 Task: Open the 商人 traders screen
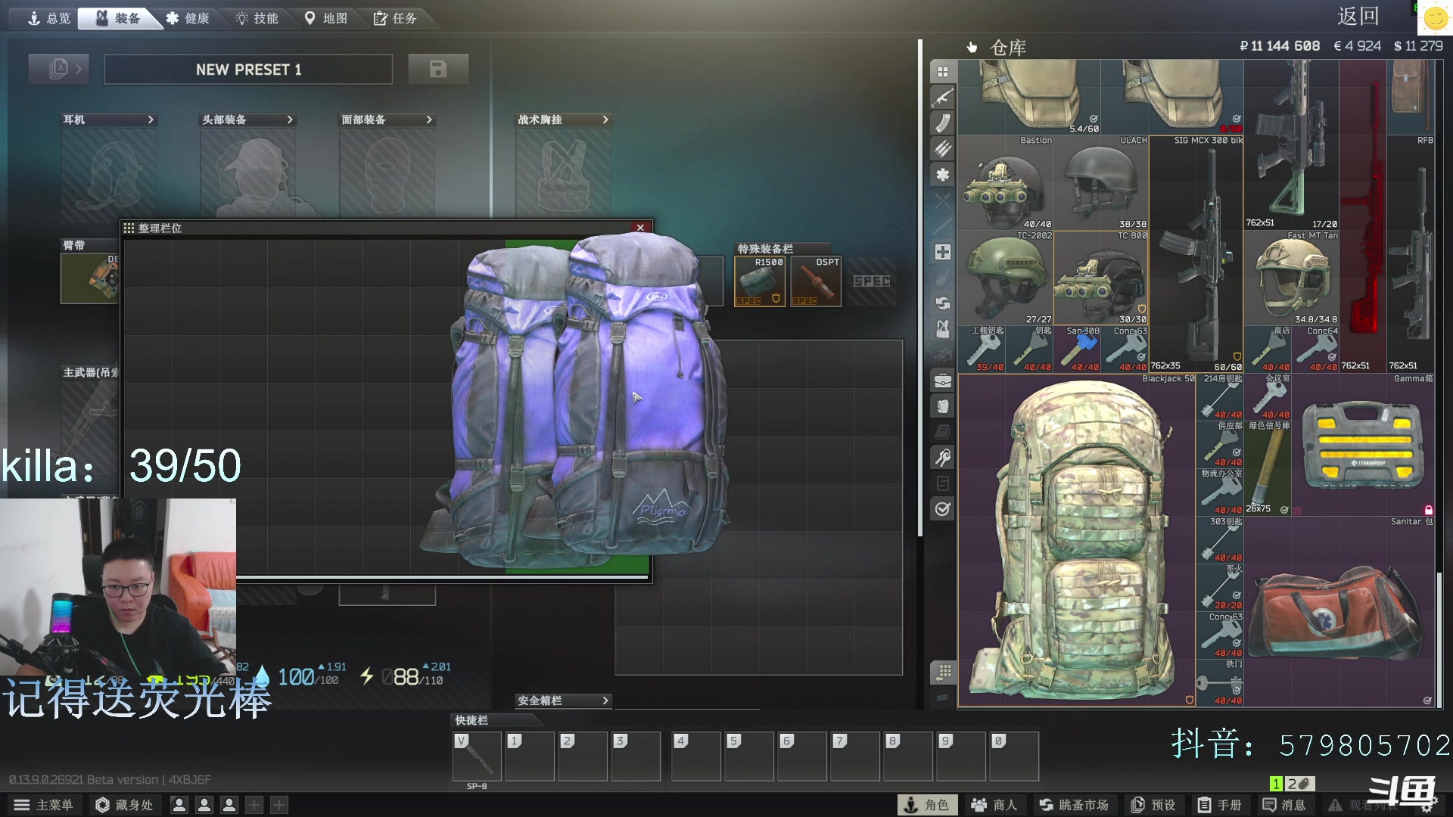(x=994, y=805)
